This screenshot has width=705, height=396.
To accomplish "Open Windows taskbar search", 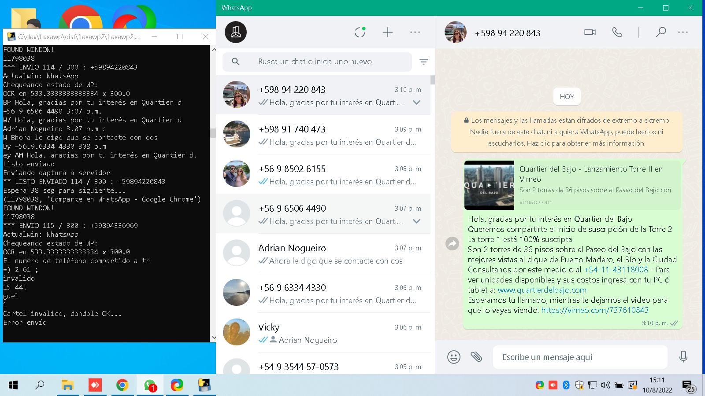I will (x=40, y=385).
